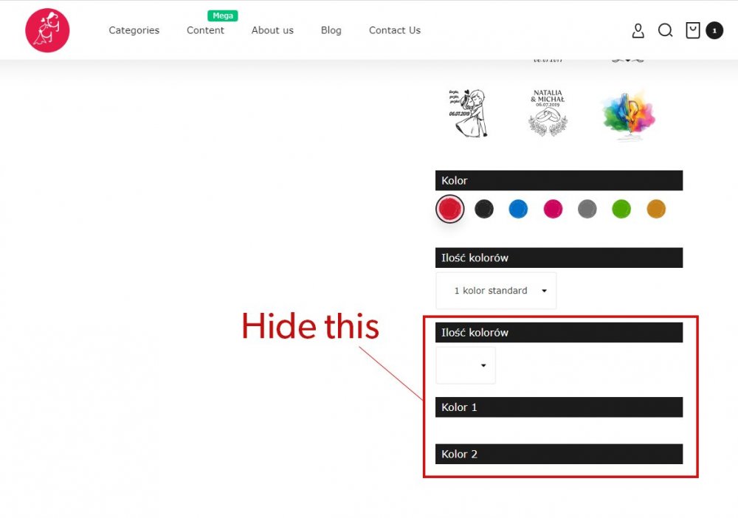The width and height of the screenshot is (738, 518).
Task: Open the user account icon
Action: pyautogui.click(x=638, y=30)
